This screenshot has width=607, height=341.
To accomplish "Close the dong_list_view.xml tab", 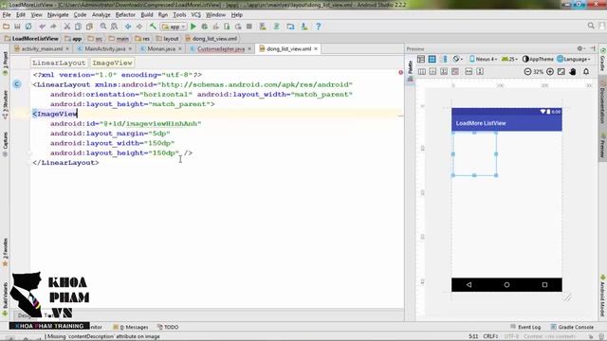I will click(x=316, y=48).
